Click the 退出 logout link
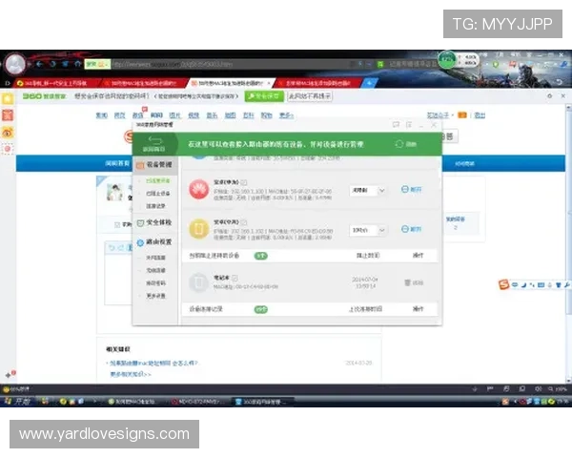The height and width of the screenshot is (458, 572). [480, 115]
